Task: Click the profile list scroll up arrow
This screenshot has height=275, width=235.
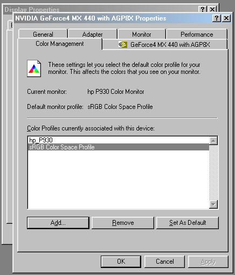Action: point(213,141)
